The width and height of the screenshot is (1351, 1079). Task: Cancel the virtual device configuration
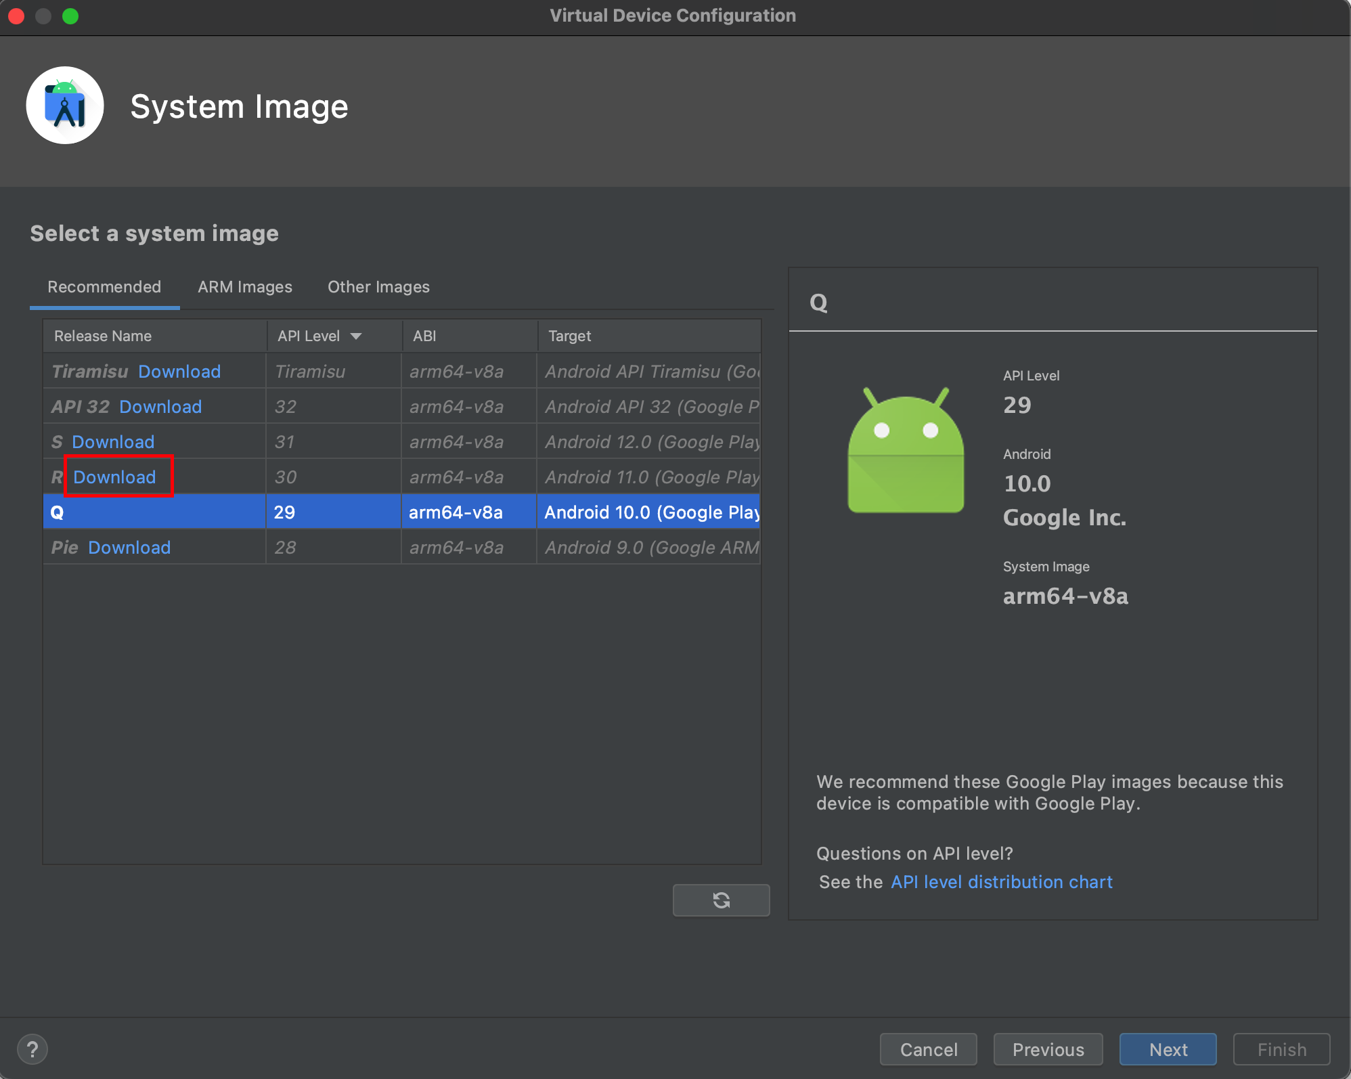pos(928,1049)
